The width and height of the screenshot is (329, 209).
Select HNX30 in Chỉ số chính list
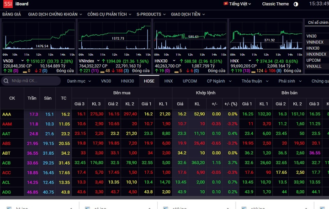[313, 48]
